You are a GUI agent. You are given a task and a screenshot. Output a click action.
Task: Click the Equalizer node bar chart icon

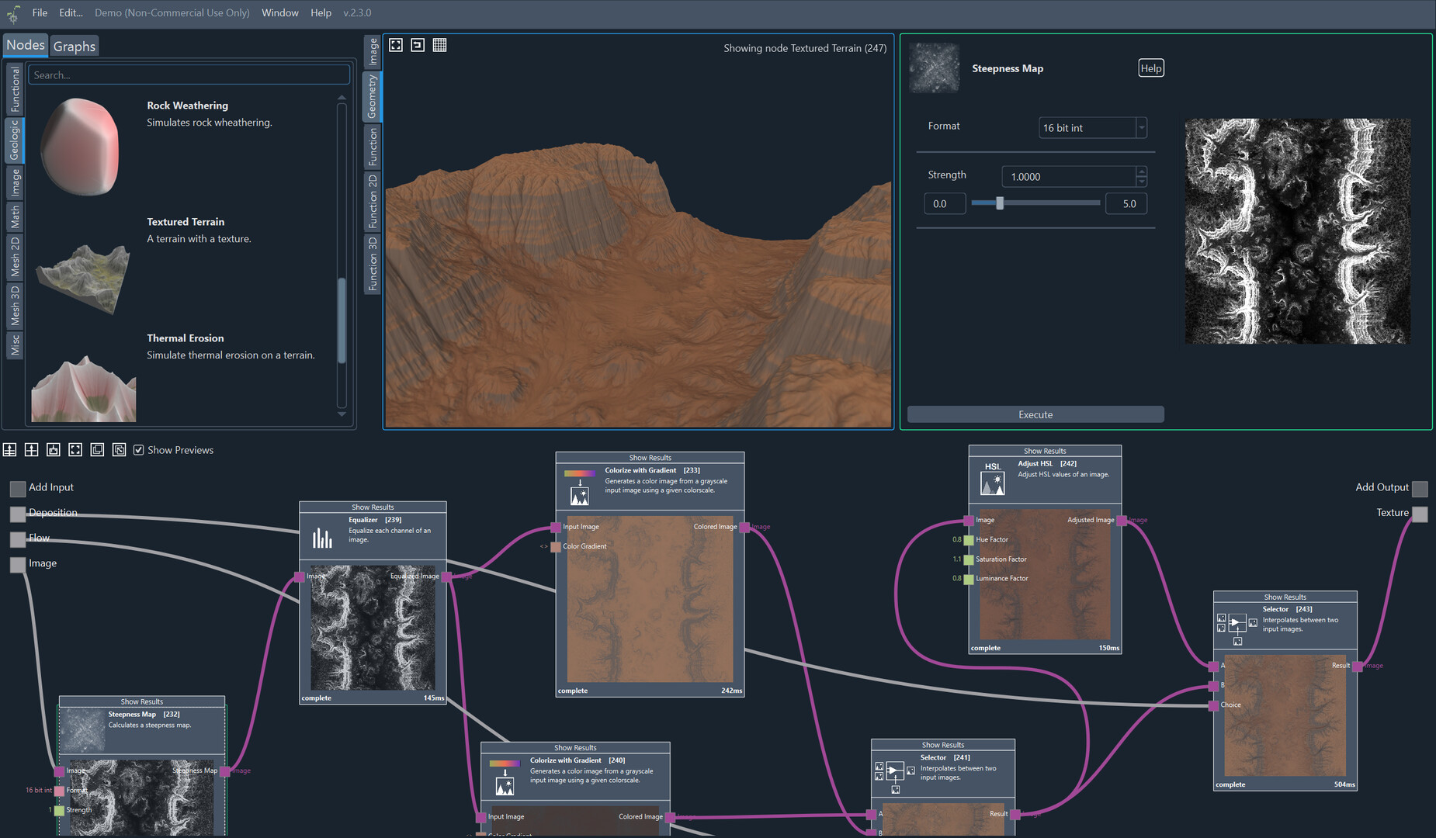tap(322, 538)
